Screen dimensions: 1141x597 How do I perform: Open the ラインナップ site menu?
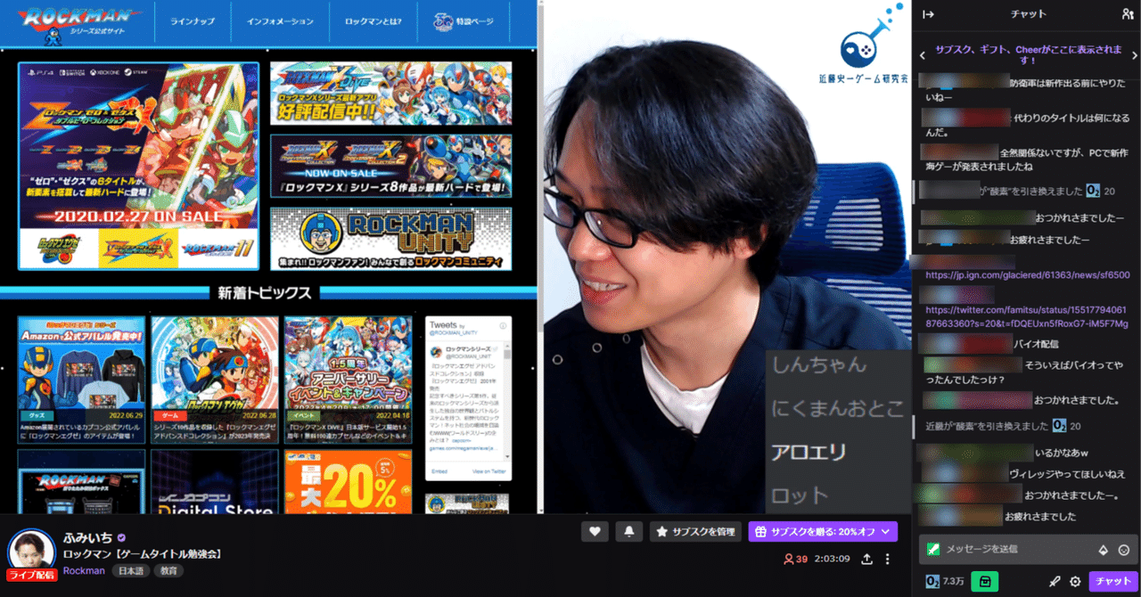193,21
